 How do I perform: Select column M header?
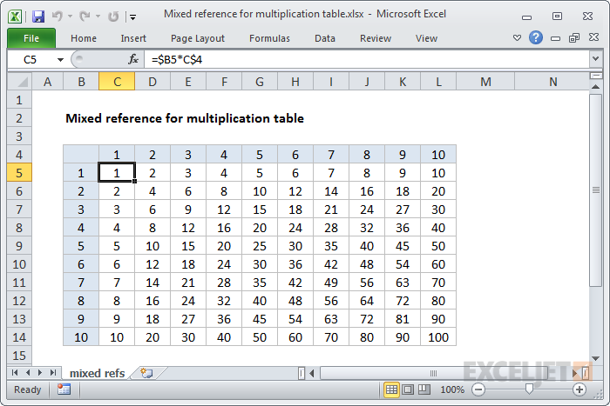pos(485,82)
